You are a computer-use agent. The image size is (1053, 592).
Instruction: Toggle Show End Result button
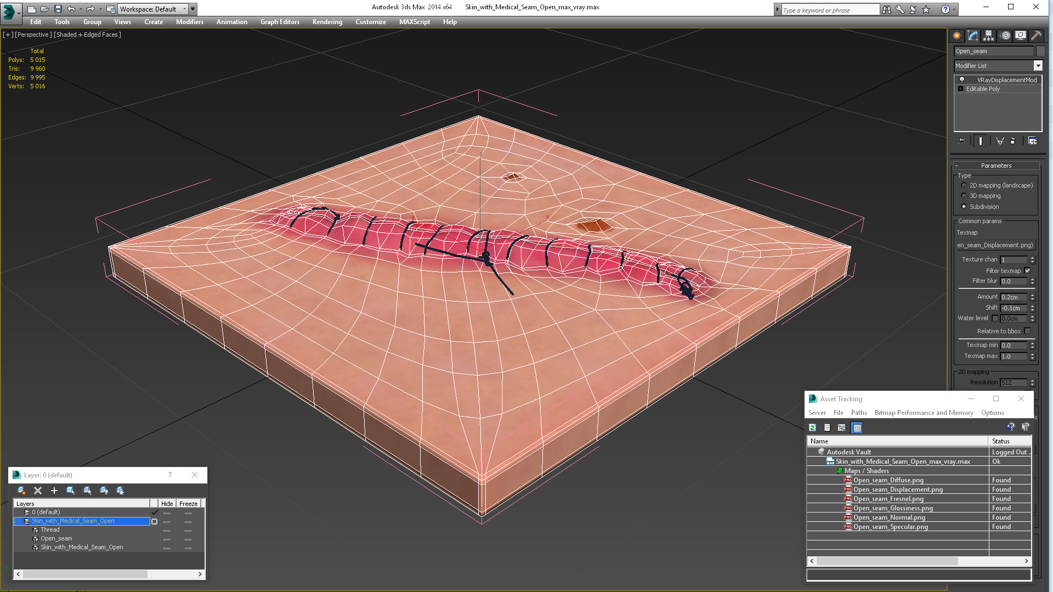click(x=980, y=141)
